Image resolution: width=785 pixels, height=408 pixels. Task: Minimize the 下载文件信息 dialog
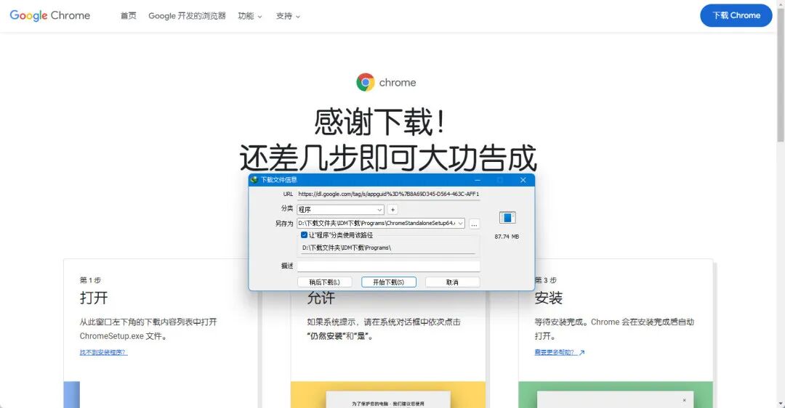478,180
